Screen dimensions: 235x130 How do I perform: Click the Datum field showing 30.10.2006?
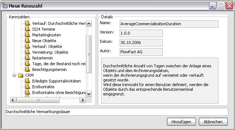pyautogui.click(x=141, y=42)
